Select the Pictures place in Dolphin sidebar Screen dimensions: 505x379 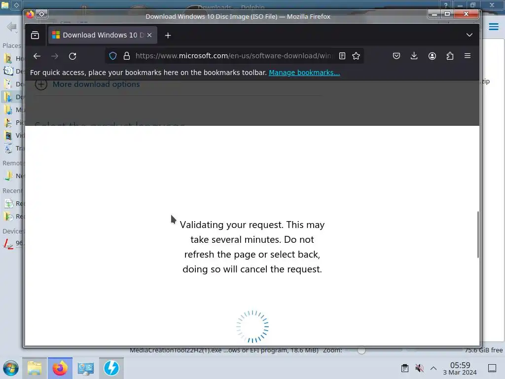point(13,122)
